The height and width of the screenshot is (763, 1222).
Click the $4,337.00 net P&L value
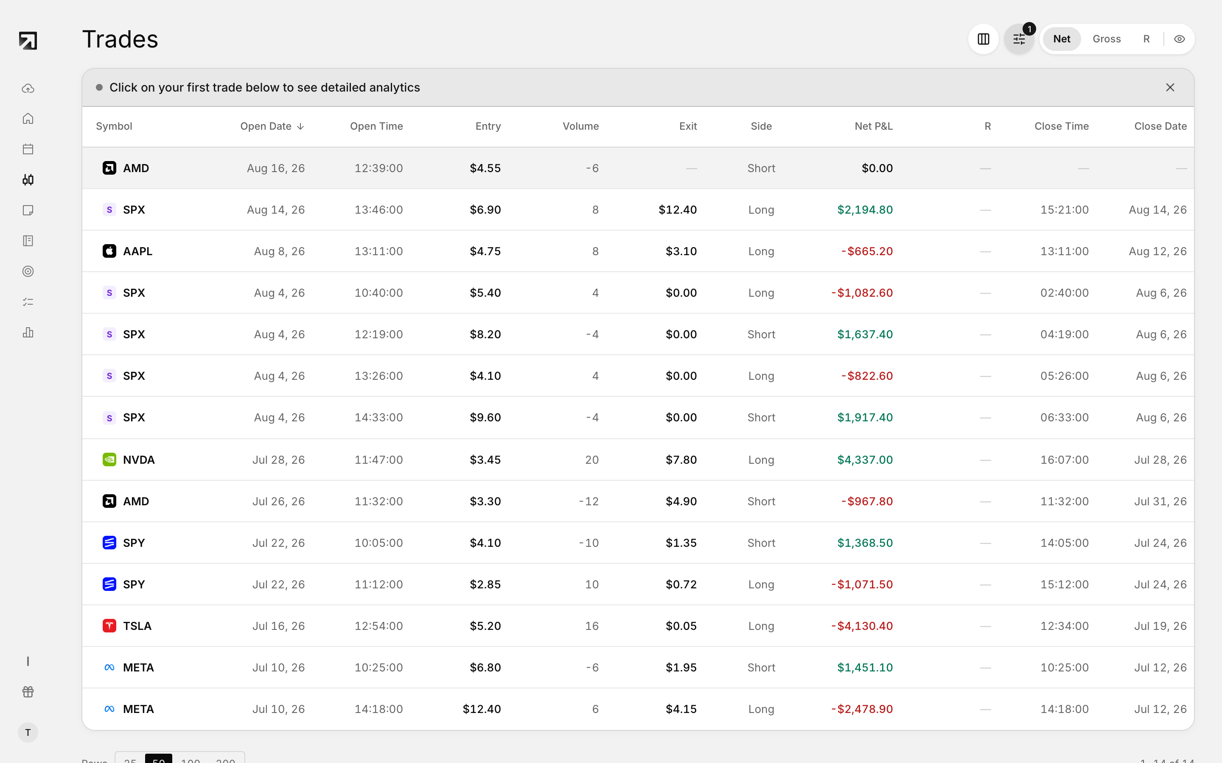coord(864,460)
